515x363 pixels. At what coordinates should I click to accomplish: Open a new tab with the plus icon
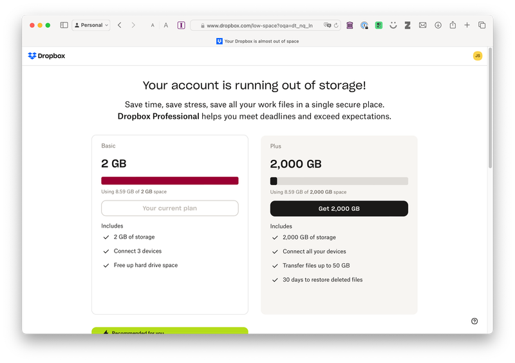467,25
